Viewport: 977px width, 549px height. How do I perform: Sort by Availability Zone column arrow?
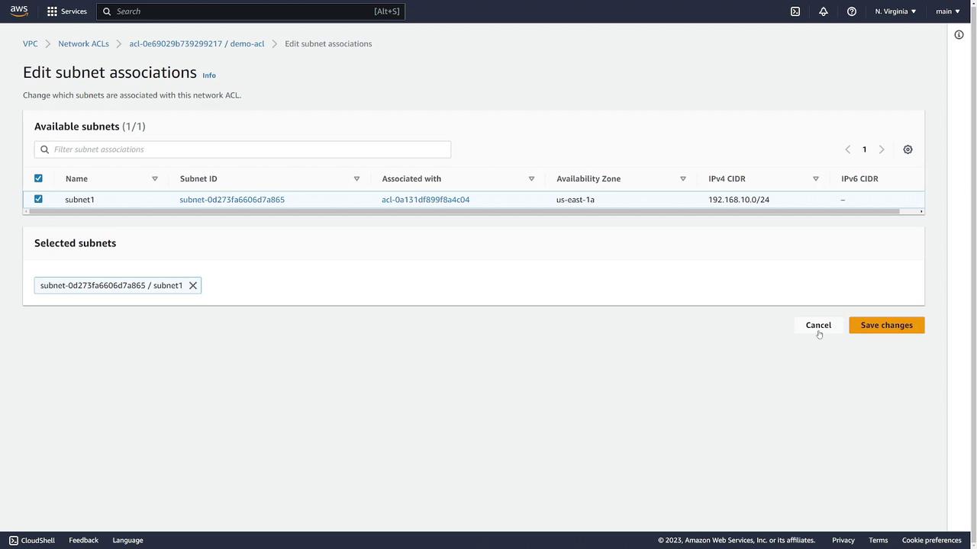pyautogui.click(x=682, y=178)
